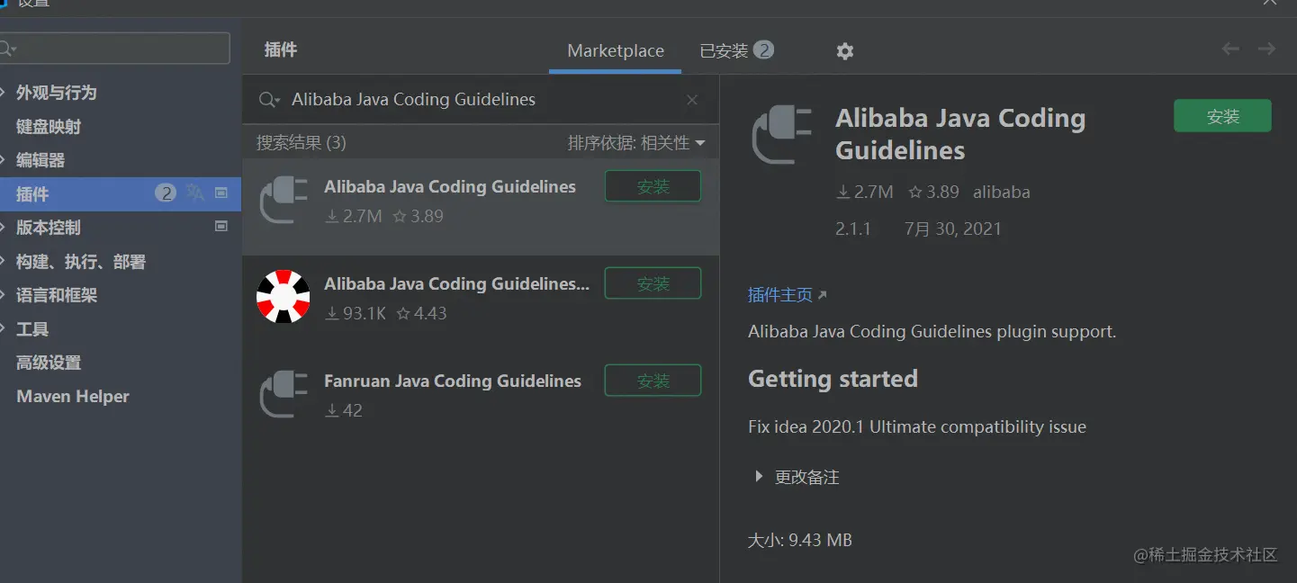1297x583 pixels.
Task: Expand the 构建、执行、部署 settings node
Action: [x=5, y=262]
